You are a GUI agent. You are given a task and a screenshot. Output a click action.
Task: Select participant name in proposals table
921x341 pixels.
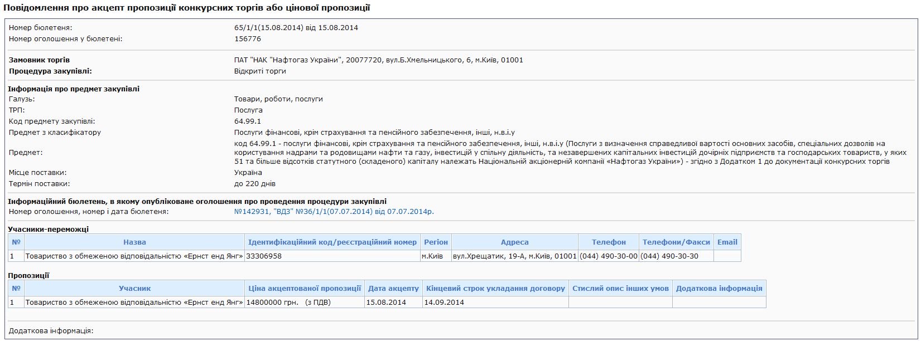(134, 302)
